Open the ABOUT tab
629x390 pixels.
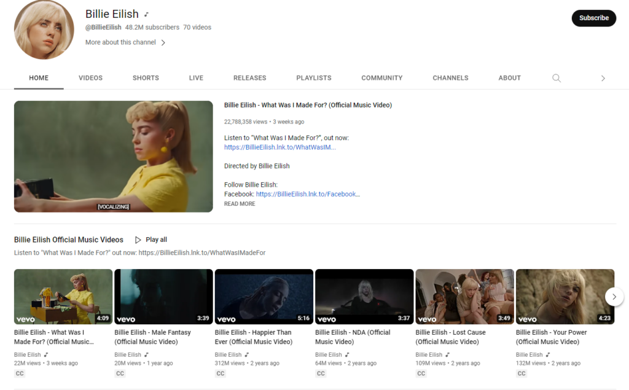click(x=509, y=78)
